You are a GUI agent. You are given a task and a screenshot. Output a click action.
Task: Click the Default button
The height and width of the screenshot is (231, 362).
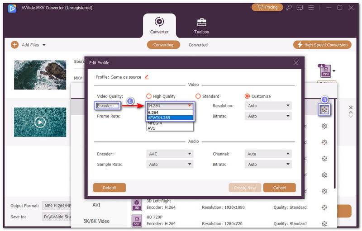110,188
